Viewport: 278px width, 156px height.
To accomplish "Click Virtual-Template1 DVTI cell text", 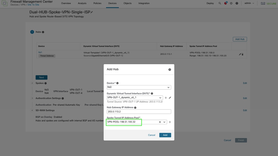I will tap(106, 53).
